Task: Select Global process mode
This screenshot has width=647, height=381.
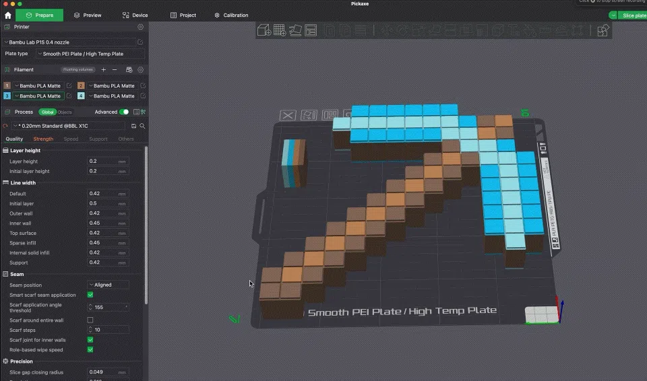Action: [x=47, y=112]
